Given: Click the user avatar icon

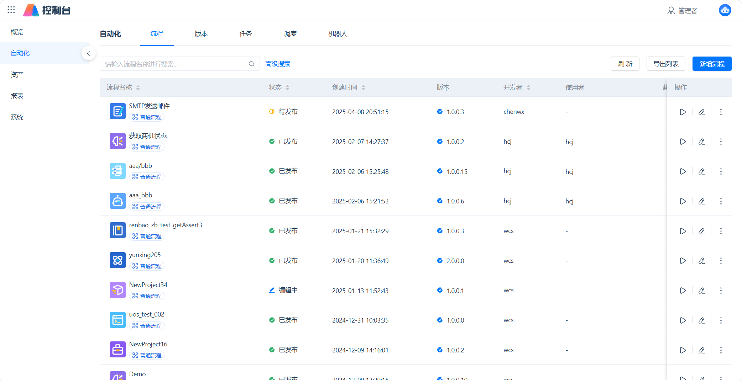Looking at the screenshot, I should (725, 10).
